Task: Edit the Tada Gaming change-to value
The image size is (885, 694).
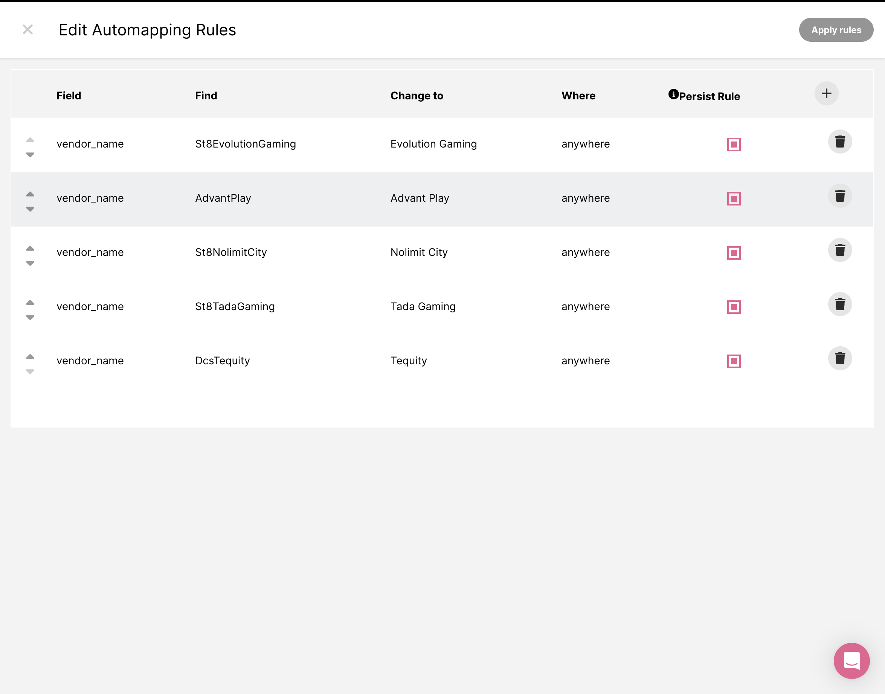Action: tap(423, 307)
